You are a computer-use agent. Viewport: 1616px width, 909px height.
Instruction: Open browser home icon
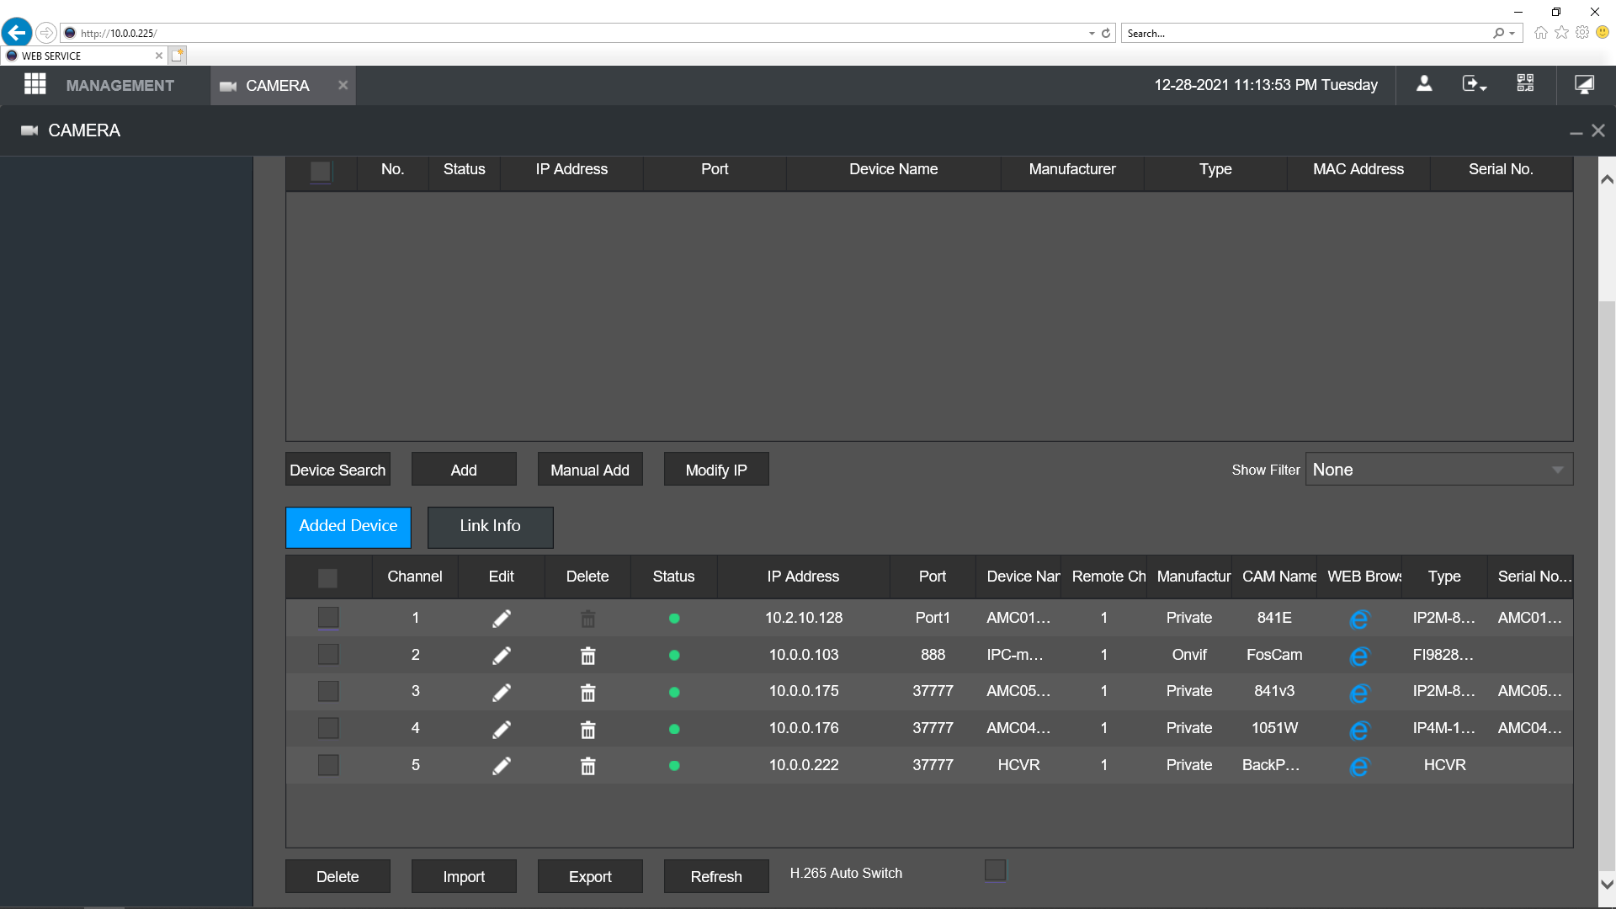coord(1541,33)
